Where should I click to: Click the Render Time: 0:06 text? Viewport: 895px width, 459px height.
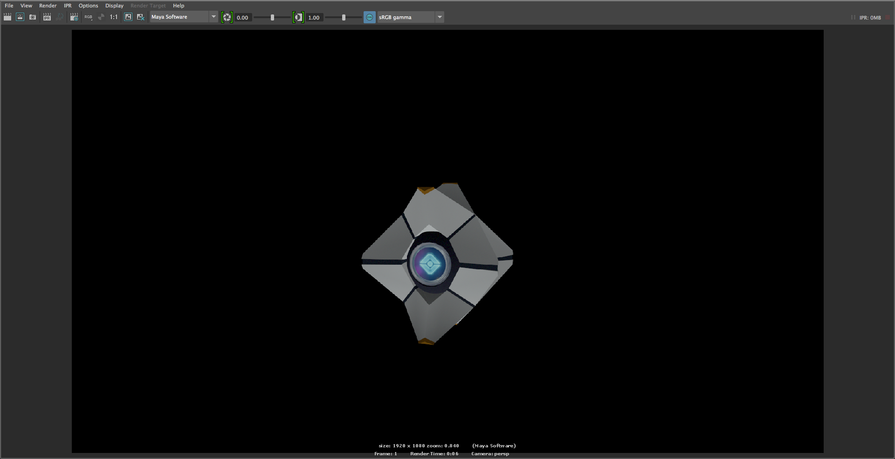point(434,454)
